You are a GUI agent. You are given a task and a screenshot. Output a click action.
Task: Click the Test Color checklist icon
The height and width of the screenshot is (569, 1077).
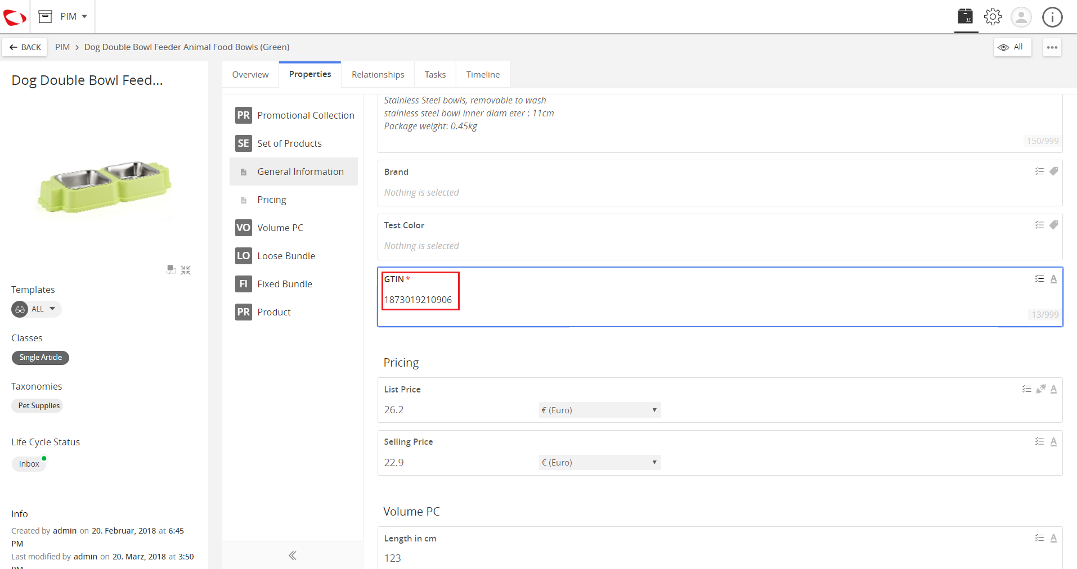[x=1039, y=225]
